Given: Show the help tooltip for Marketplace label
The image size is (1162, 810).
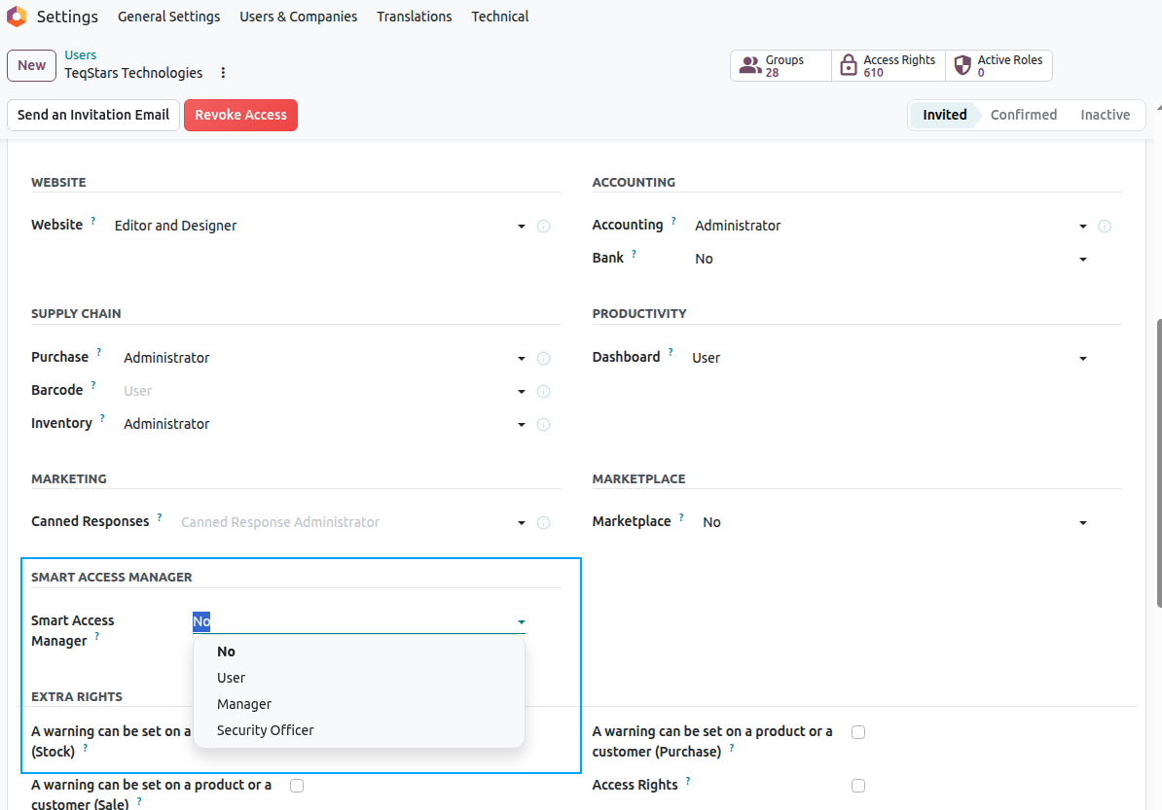Looking at the screenshot, I should pos(681,516).
